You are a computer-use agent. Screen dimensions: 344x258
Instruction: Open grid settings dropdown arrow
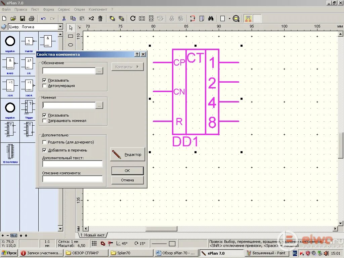(x=229, y=18)
